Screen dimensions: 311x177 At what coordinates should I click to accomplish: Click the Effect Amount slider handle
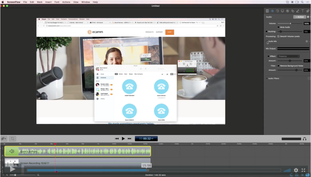point(290,61)
